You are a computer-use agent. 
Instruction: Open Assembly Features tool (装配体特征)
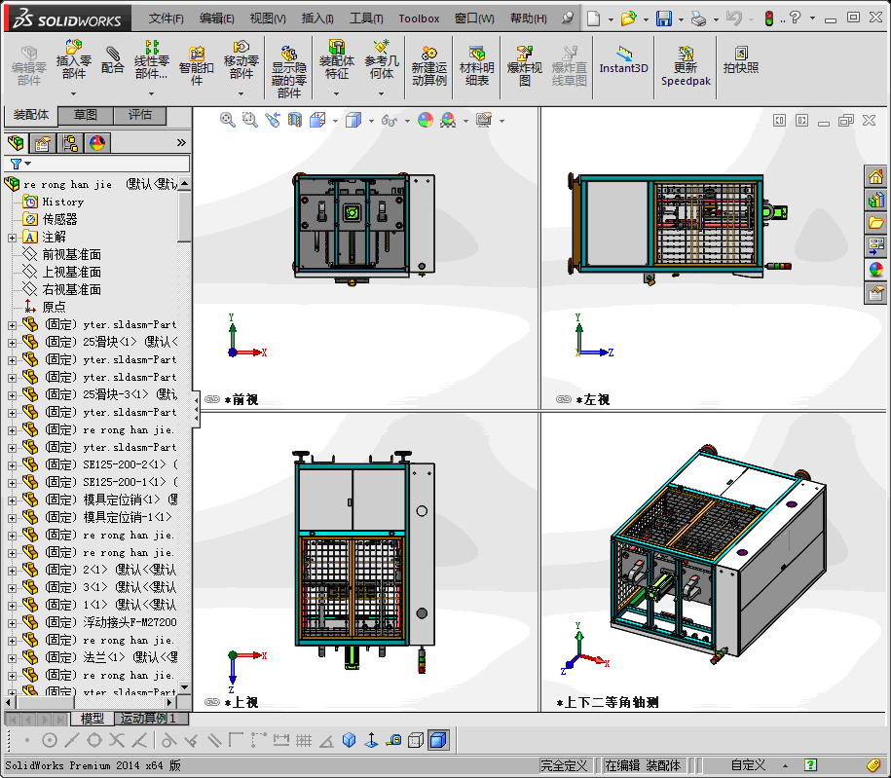click(x=336, y=59)
